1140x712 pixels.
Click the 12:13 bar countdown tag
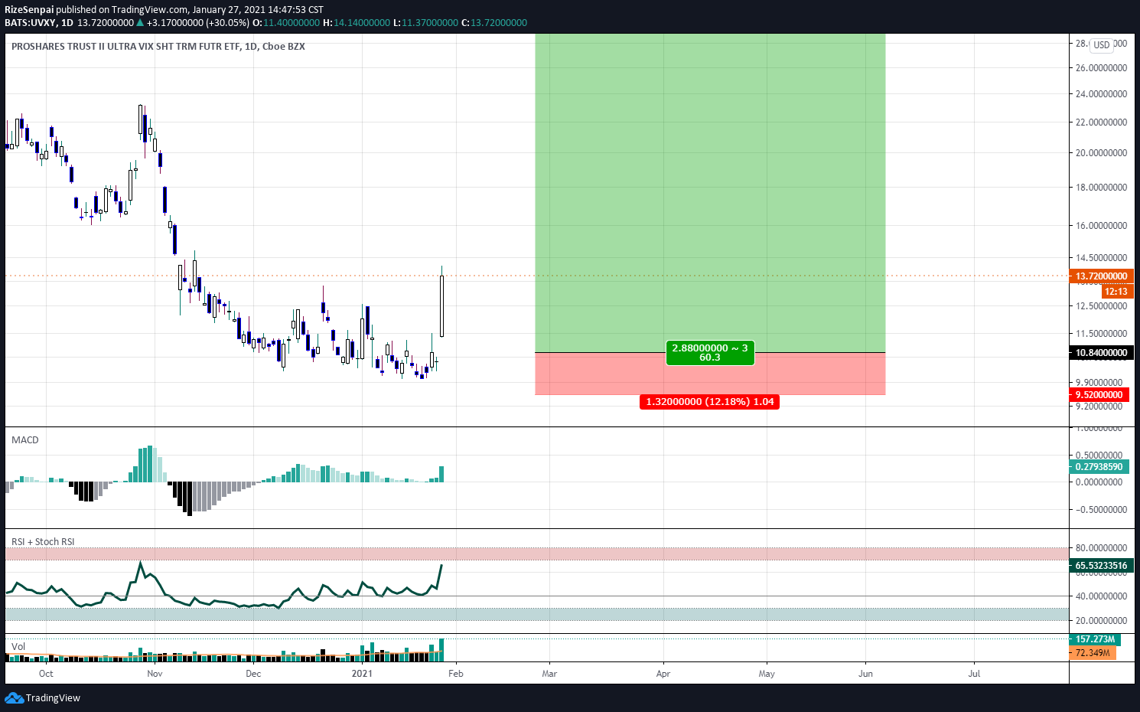click(x=1116, y=292)
